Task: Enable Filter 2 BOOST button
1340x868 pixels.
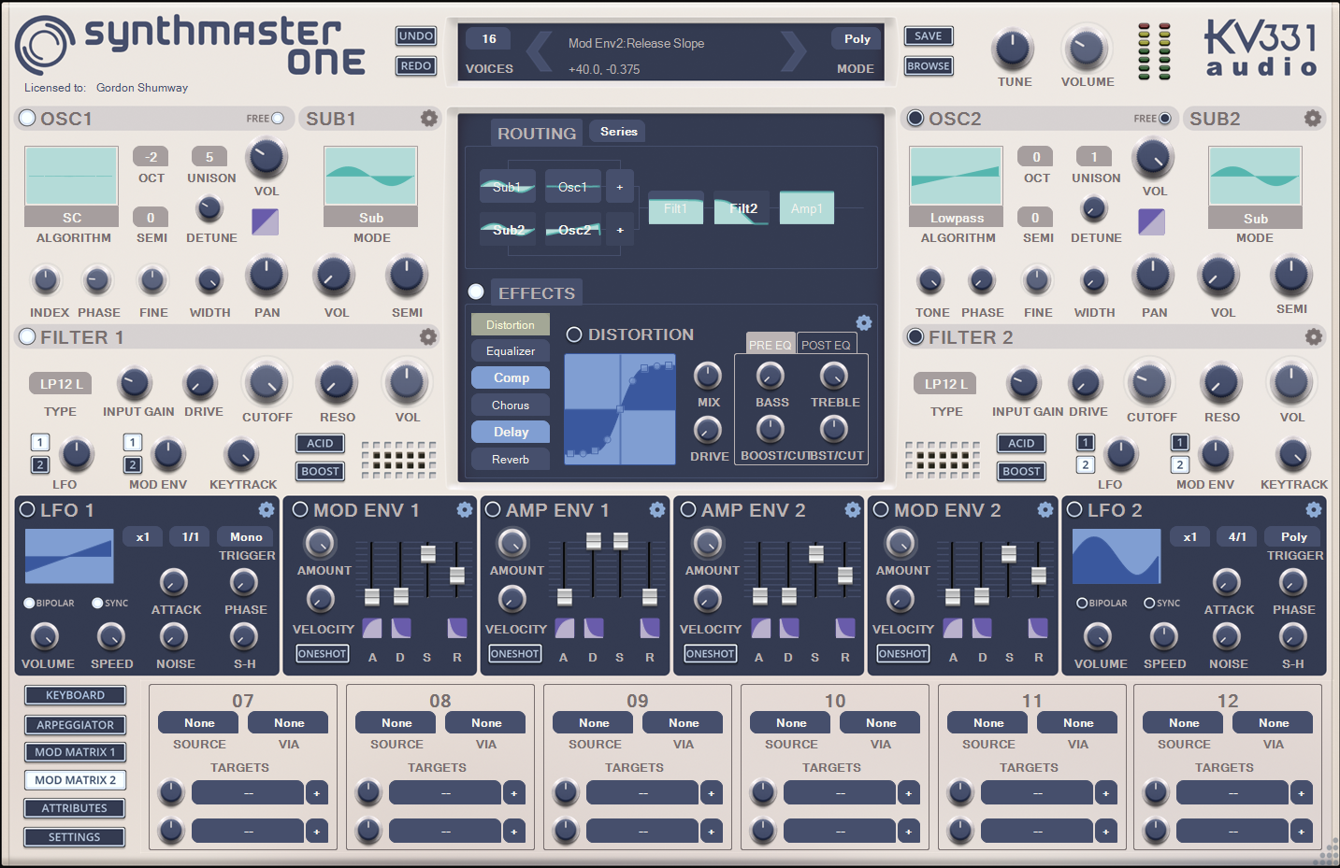Action: [x=1021, y=471]
